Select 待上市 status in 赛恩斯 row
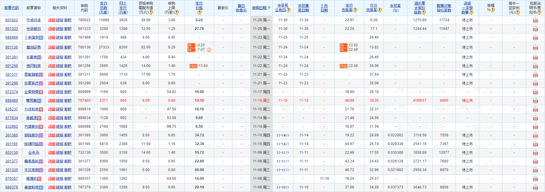 (467, 100)
